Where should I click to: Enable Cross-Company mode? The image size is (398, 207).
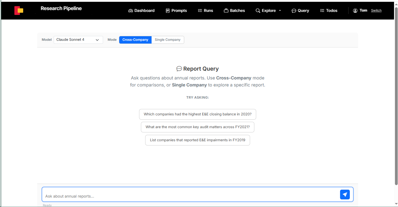pyautogui.click(x=135, y=40)
